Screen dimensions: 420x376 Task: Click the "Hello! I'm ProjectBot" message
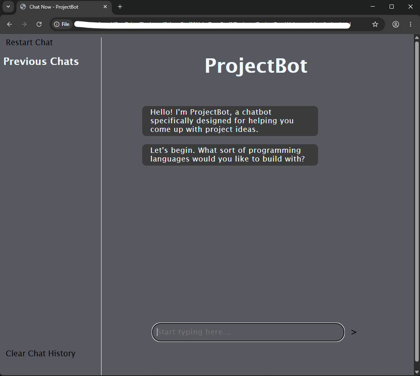[230, 121]
